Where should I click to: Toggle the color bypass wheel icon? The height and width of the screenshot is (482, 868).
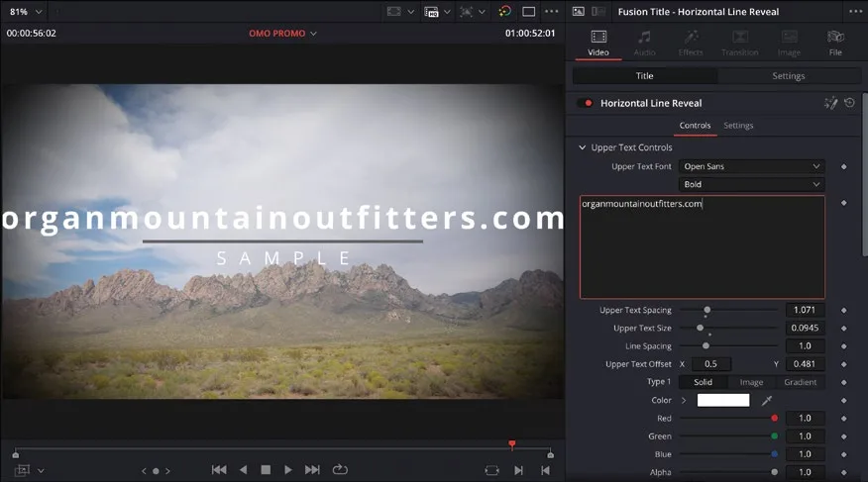click(x=504, y=12)
